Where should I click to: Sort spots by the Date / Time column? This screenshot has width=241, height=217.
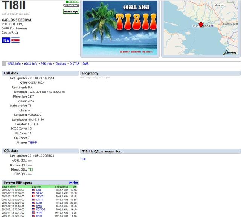[x=9, y=186]
